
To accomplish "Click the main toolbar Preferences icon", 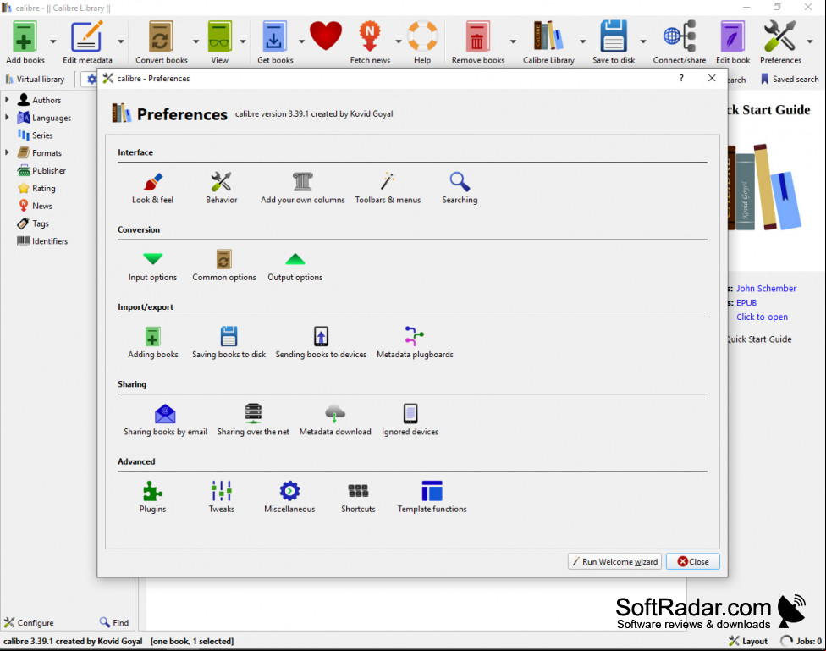I will (x=780, y=42).
